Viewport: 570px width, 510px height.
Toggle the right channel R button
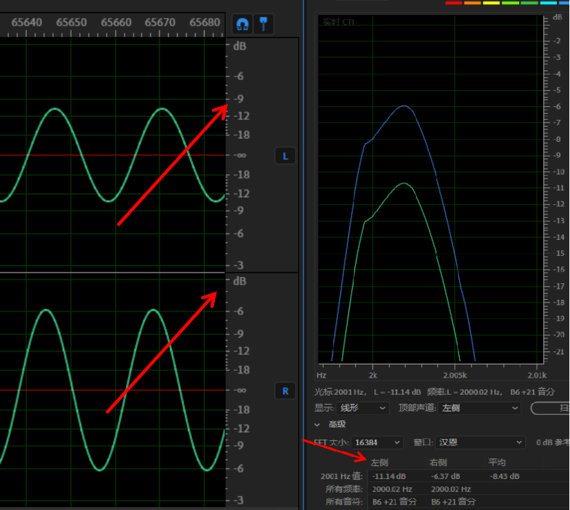click(285, 391)
